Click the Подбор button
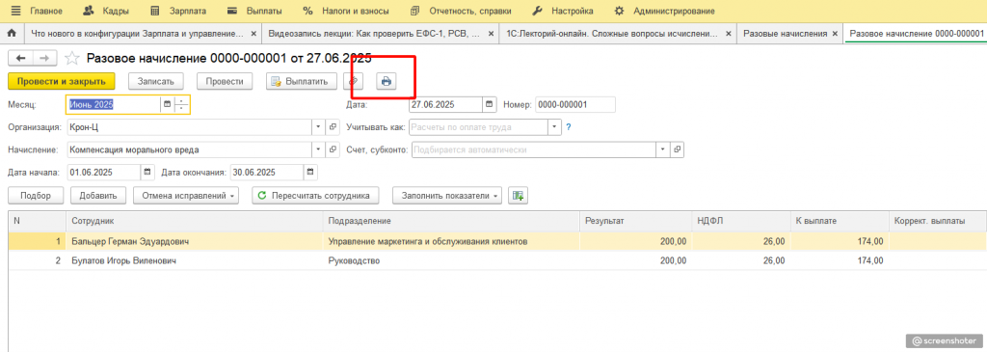Viewport: 987px width, 352px height. [36, 195]
